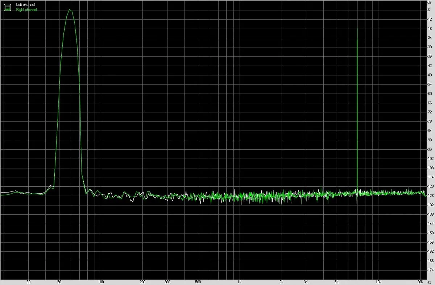Click the 500 frequency axis label

tap(198, 282)
